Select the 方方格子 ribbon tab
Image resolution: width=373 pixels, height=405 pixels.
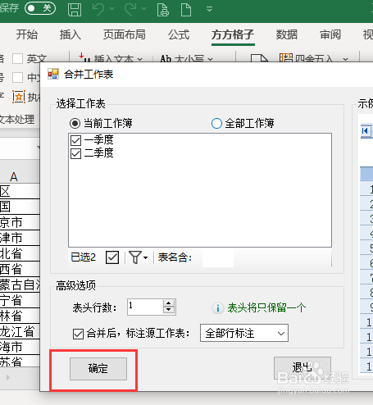pos(233,35)
